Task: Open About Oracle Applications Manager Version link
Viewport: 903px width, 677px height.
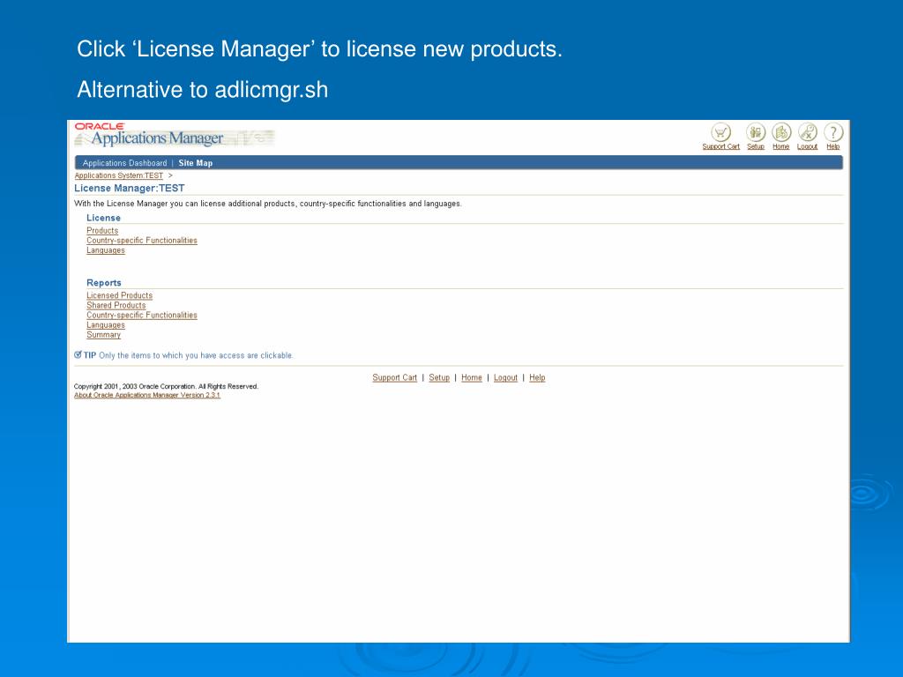Action: pyautogui.click(x=147, y=395)
